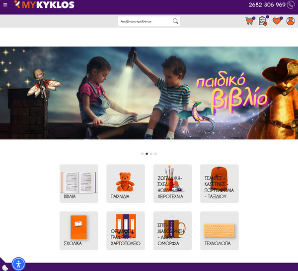Select third carousel dot
The width and height of the screenshot is (298, 271).
tap(151, 154)
